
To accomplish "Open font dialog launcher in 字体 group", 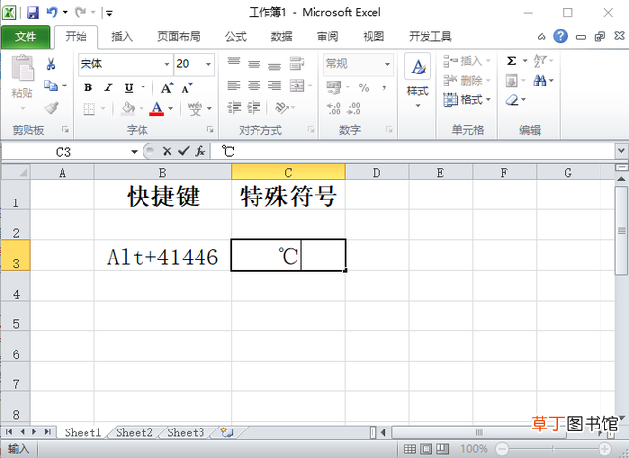I will (x=209, y=129).
